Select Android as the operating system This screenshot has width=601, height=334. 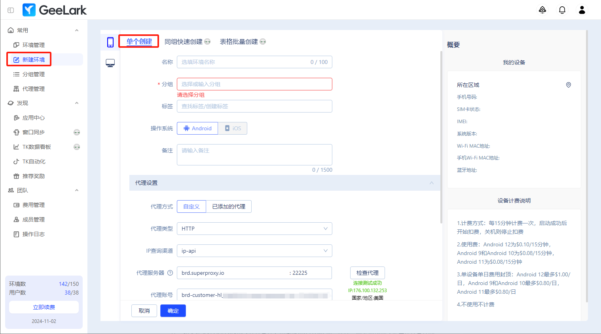coord(197,128)
